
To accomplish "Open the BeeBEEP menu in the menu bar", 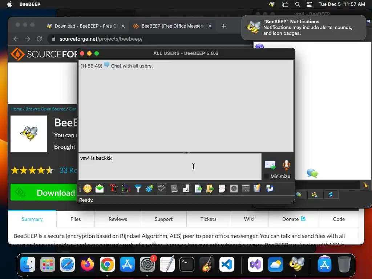I will (x=30, y=4).
